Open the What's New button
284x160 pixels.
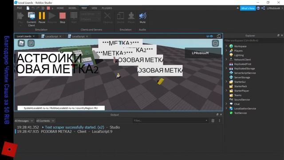pos(248,8)
